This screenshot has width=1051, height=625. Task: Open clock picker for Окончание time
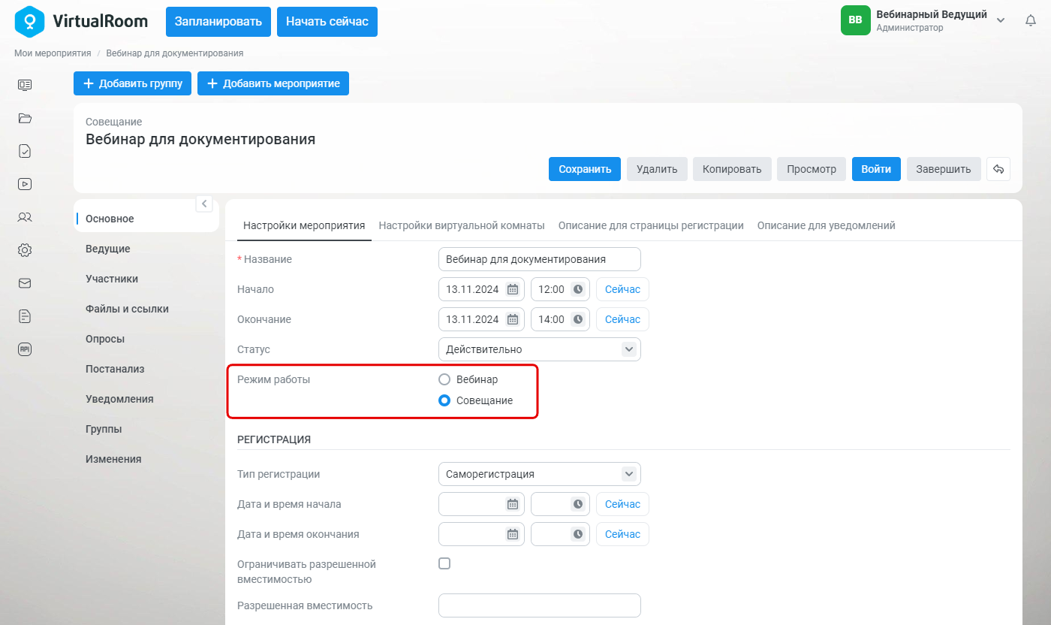[x=578, y=319]
